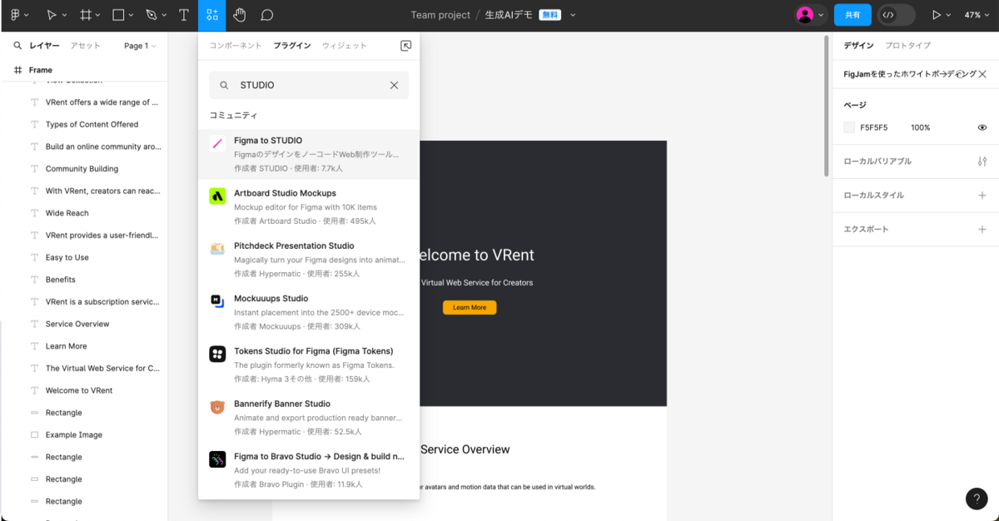Clear the STUDIO search text
Viewport: 999px width, 521px height.
click(394, 85)
